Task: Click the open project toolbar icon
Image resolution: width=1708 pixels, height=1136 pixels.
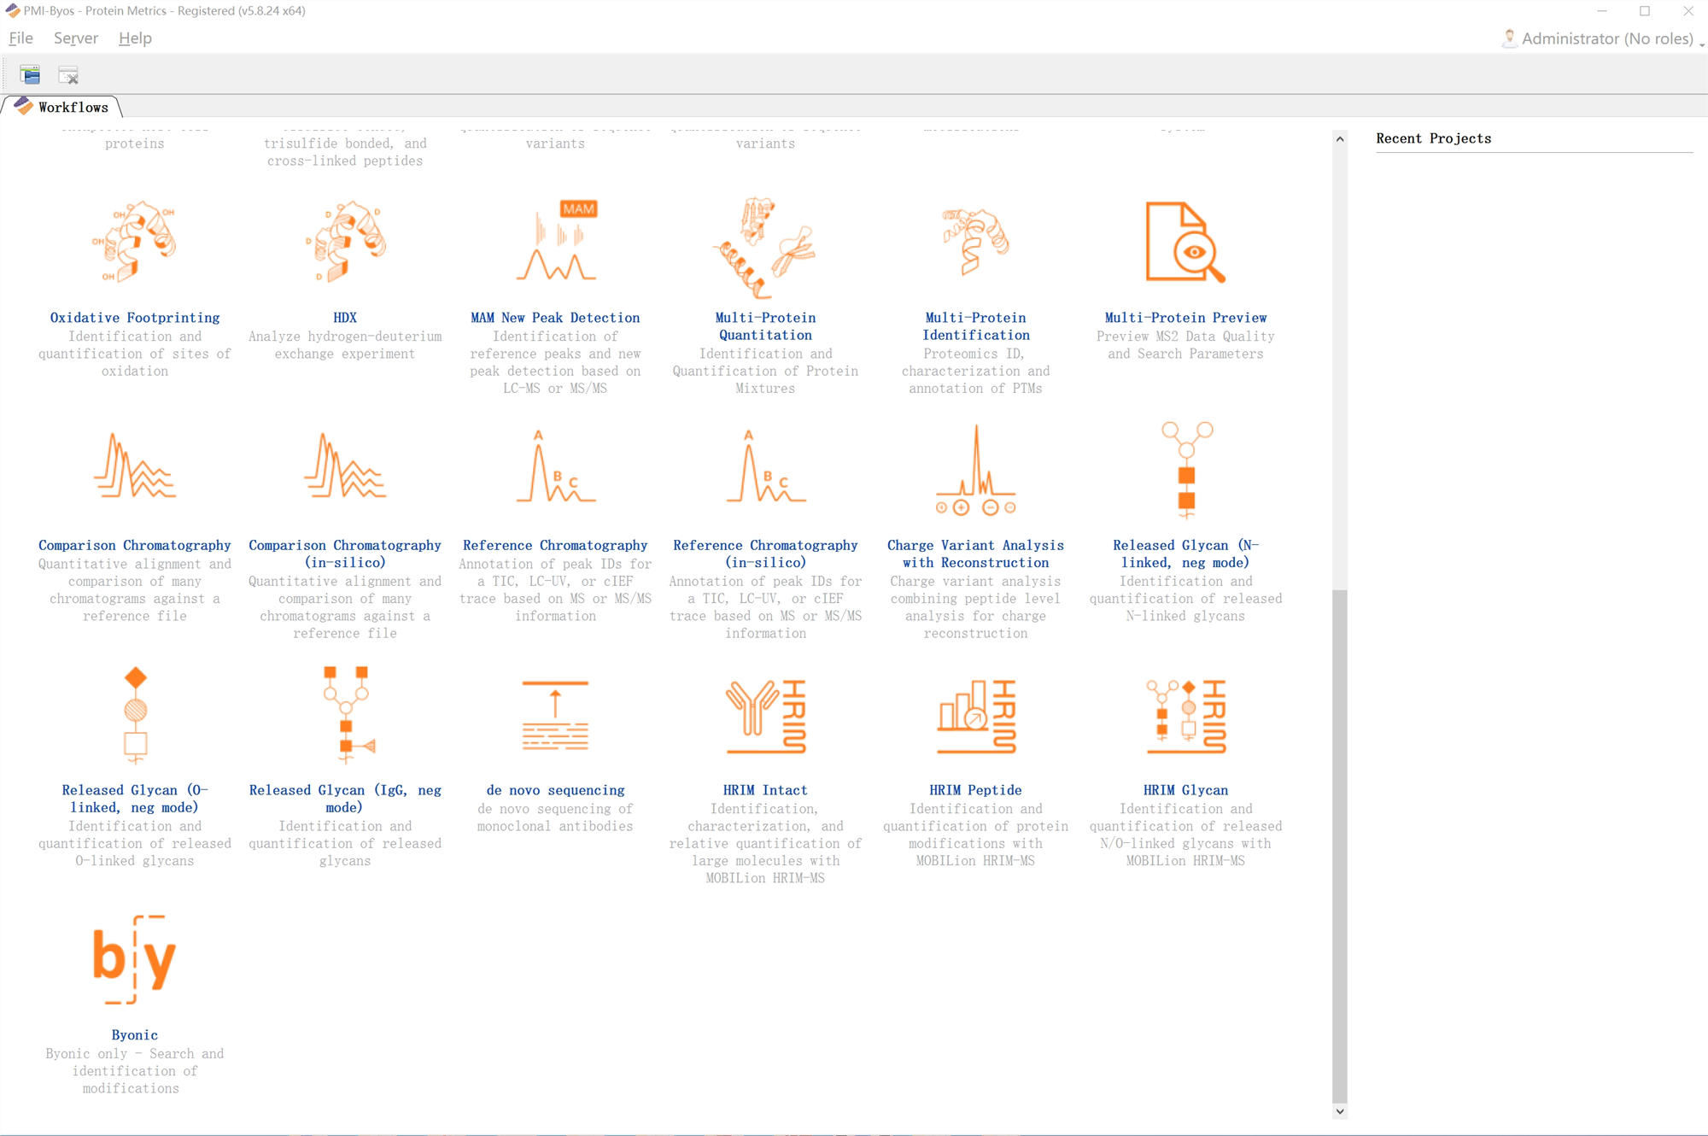Action: 30,75
